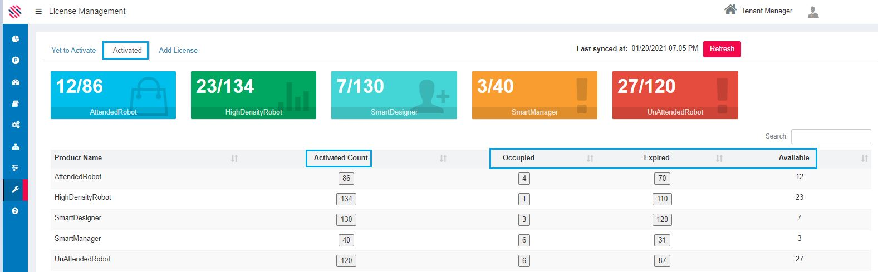Sort table by Occupied column arrows
The image size is (878, 272).
point(590,159)
